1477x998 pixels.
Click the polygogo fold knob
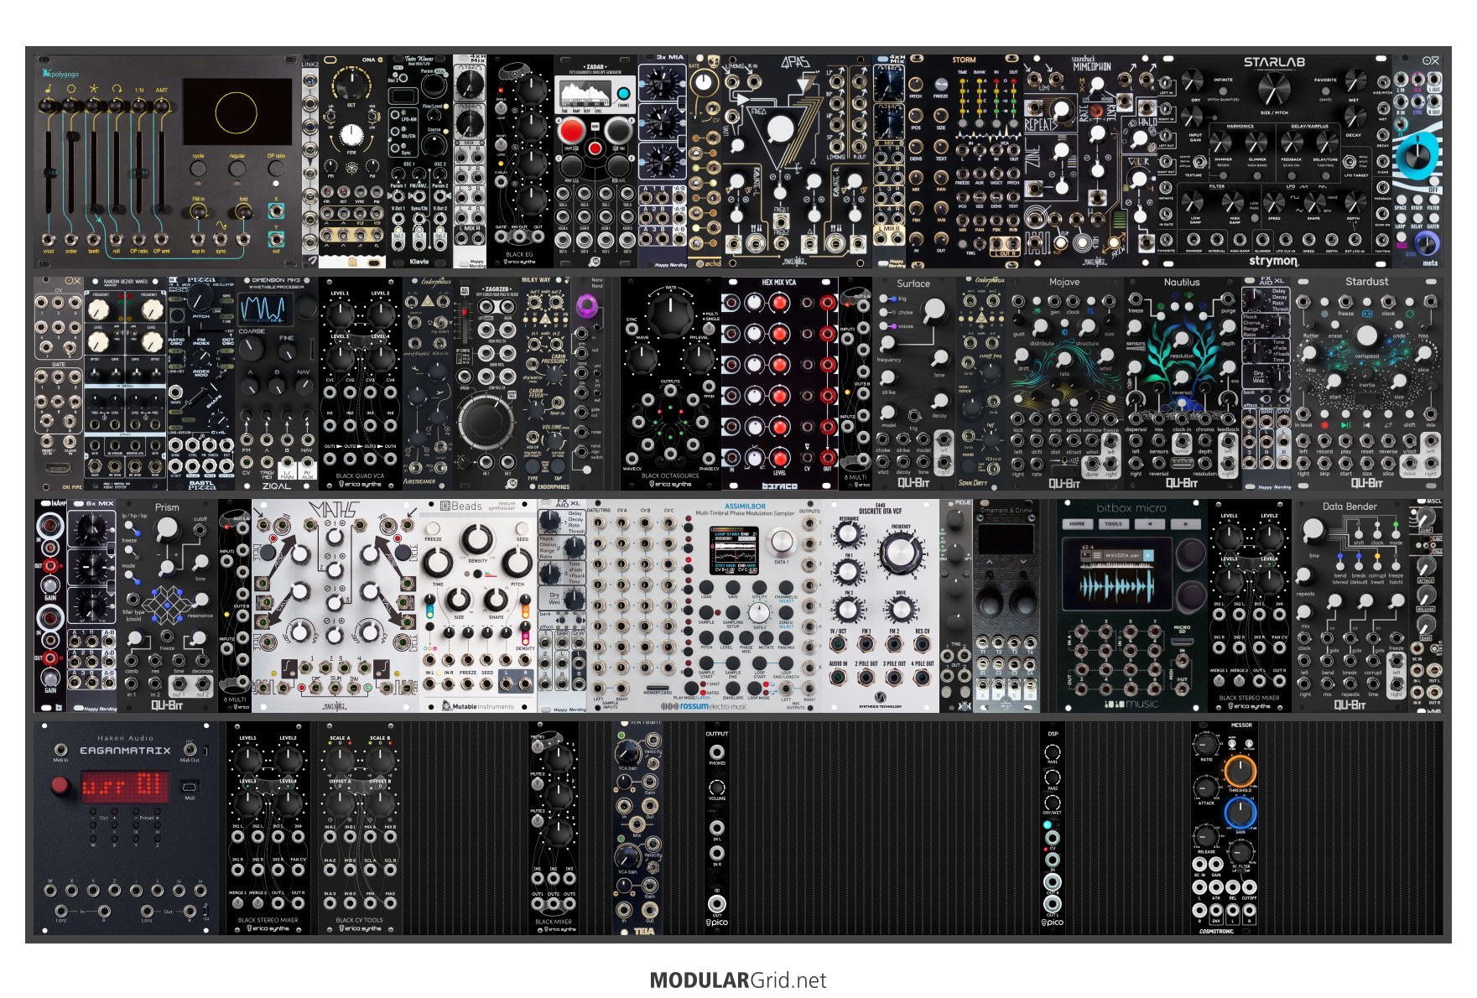(243, 210)
